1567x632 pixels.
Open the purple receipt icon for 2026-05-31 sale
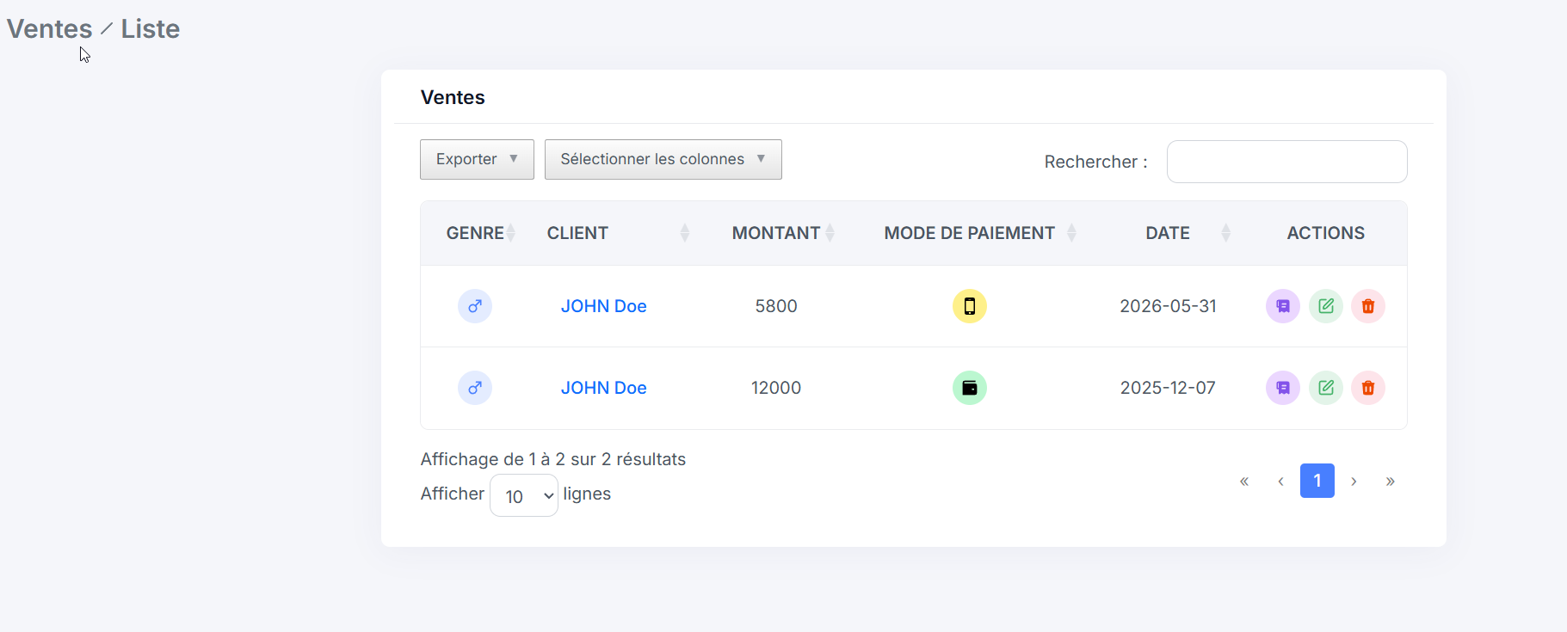tap(1282, 306)
